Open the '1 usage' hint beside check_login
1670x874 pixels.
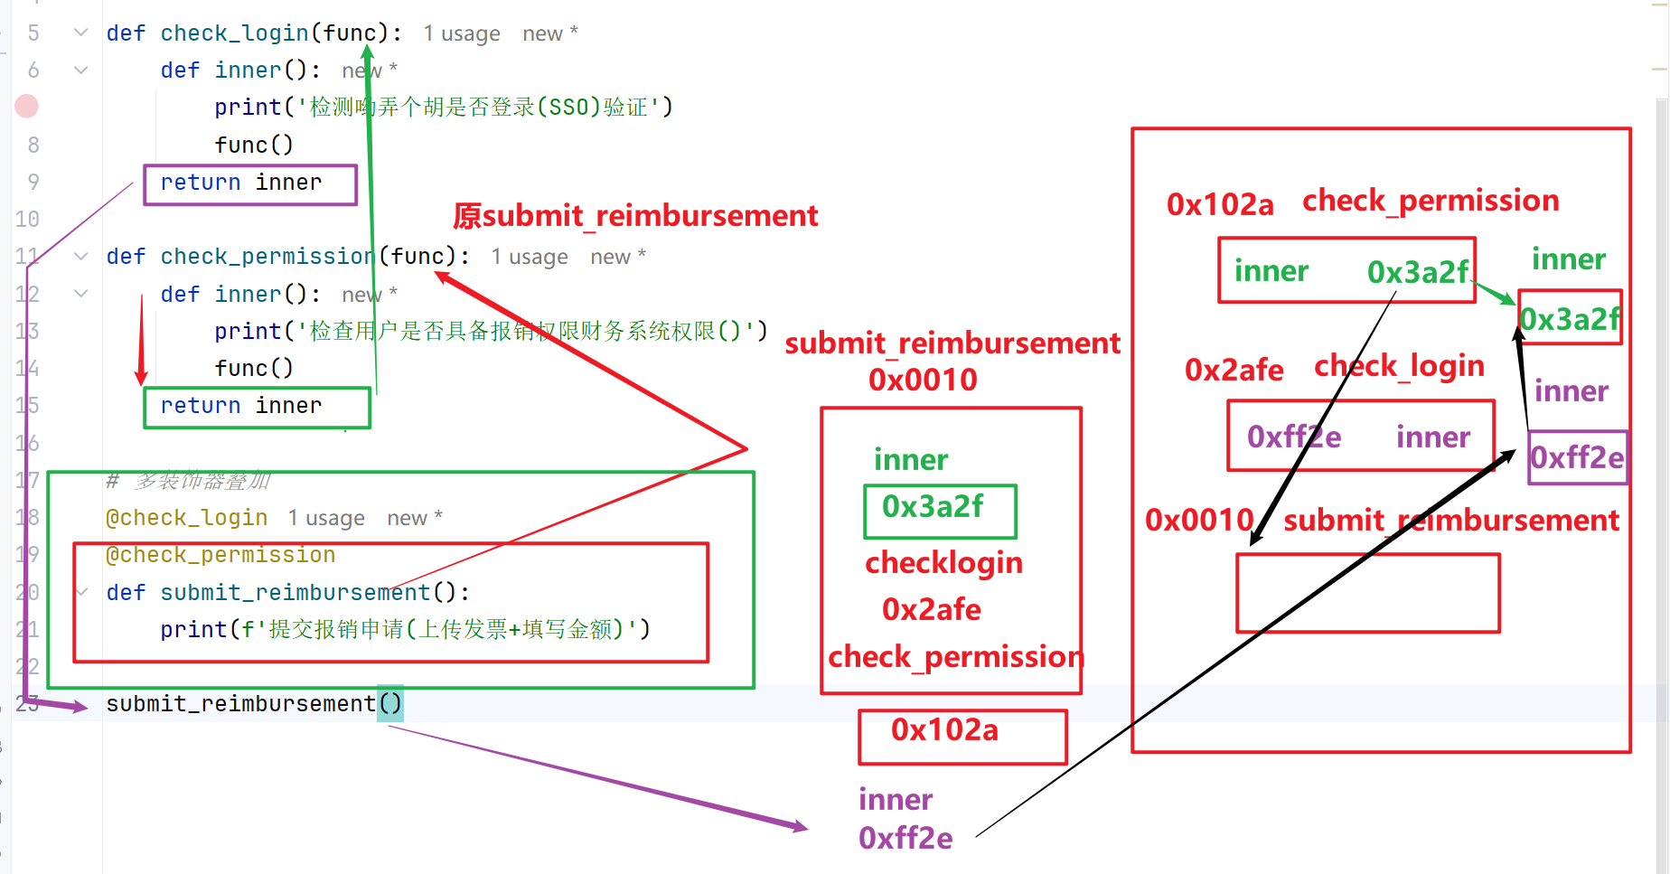coord(462,34)
